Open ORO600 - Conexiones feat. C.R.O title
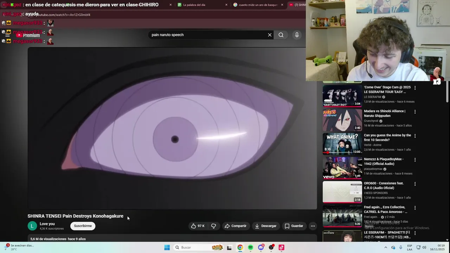The image size is (450, 253). click(x=384, y=186)
